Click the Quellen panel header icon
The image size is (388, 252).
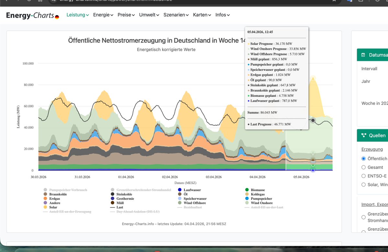363,135
